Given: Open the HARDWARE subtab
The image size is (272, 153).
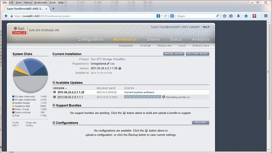Looking at the screenshot, I should [x=126, y=46].
